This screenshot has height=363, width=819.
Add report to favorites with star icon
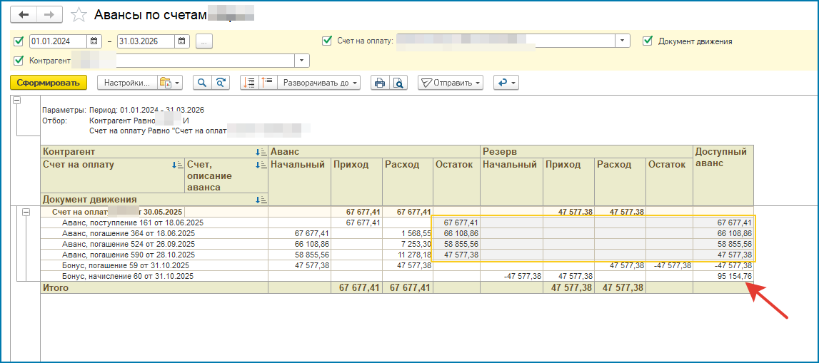click(79, 14)
